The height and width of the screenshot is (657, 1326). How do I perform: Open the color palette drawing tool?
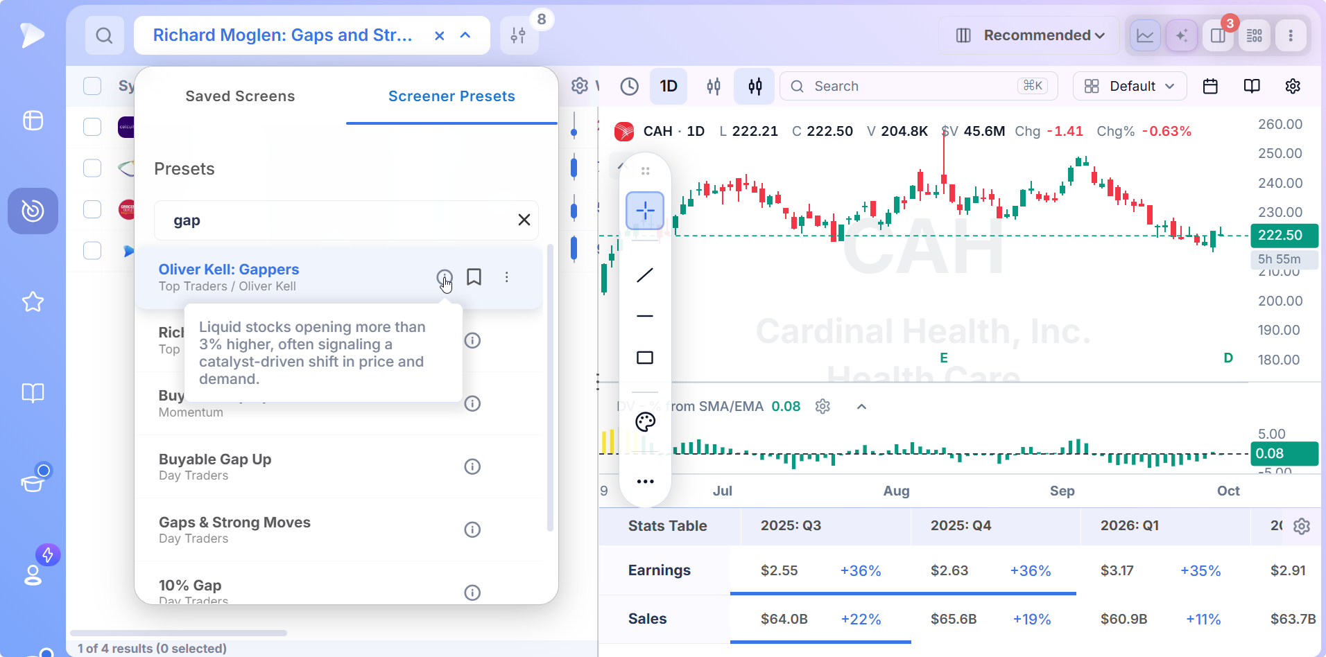[645, 422]
